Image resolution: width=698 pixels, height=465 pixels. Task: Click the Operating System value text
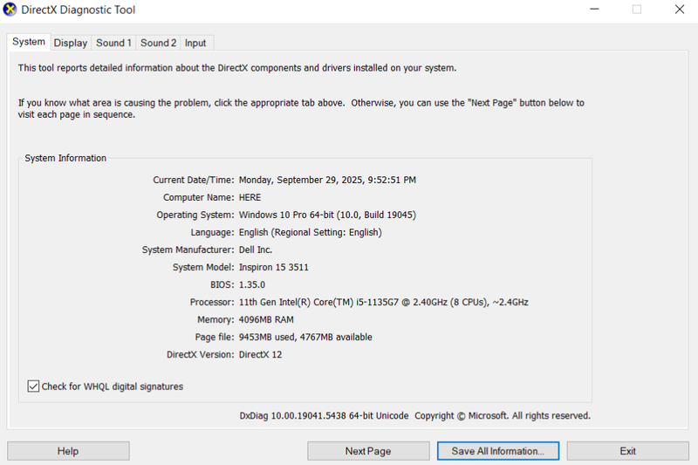[x=327, y=215]
